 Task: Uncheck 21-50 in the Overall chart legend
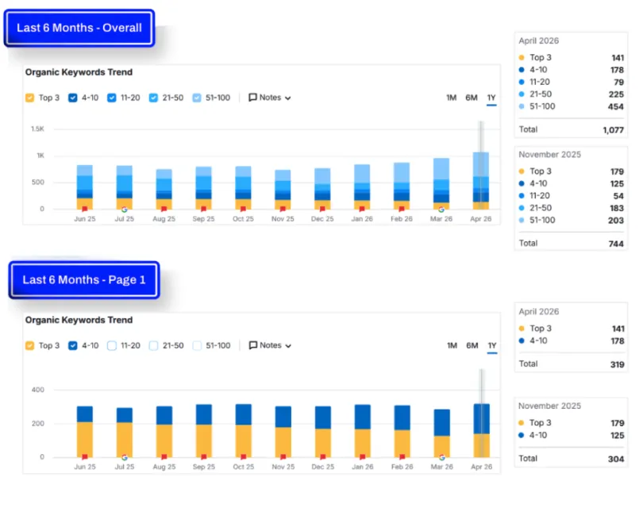point(153,98)
